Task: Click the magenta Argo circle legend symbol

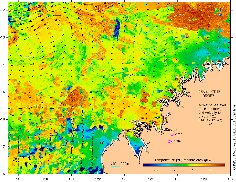Action: pyautogui.click(x=172, y=134)
